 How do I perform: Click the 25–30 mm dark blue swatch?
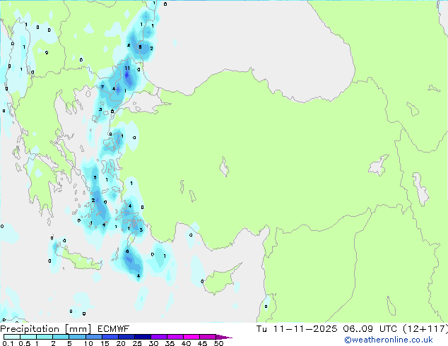142,337
